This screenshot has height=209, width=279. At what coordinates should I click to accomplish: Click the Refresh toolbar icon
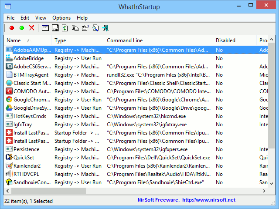click(65, 28)
